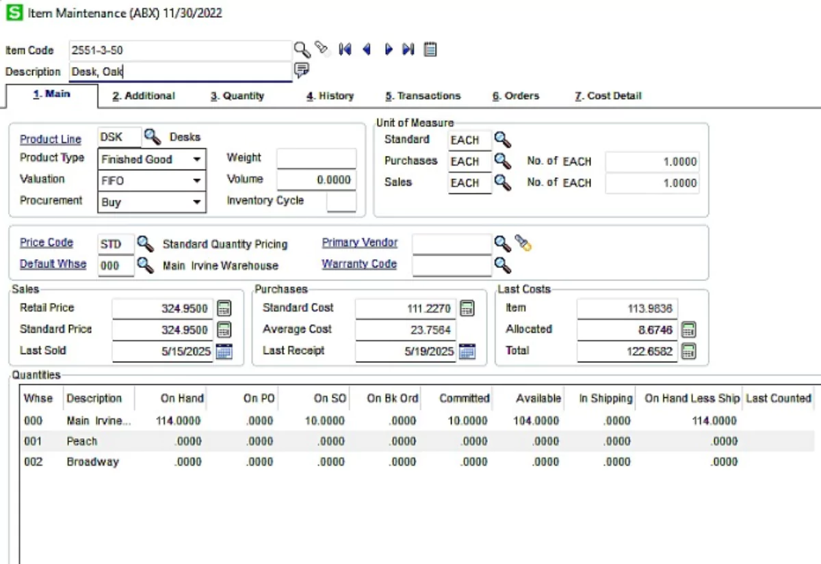Click the Default Whse link
This screenshot has height=564, width=821.
pos(53,264)
